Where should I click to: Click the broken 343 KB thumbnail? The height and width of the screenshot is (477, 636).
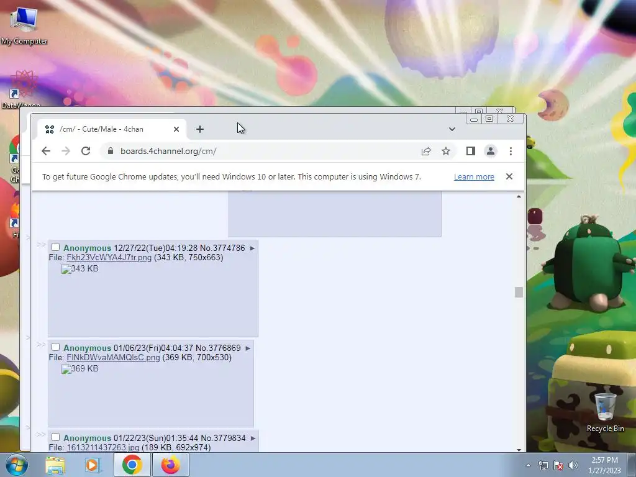click(79, 268)
